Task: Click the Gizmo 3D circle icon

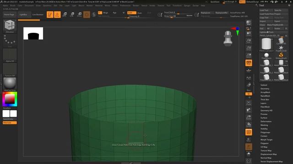Action: pos(87,15)
